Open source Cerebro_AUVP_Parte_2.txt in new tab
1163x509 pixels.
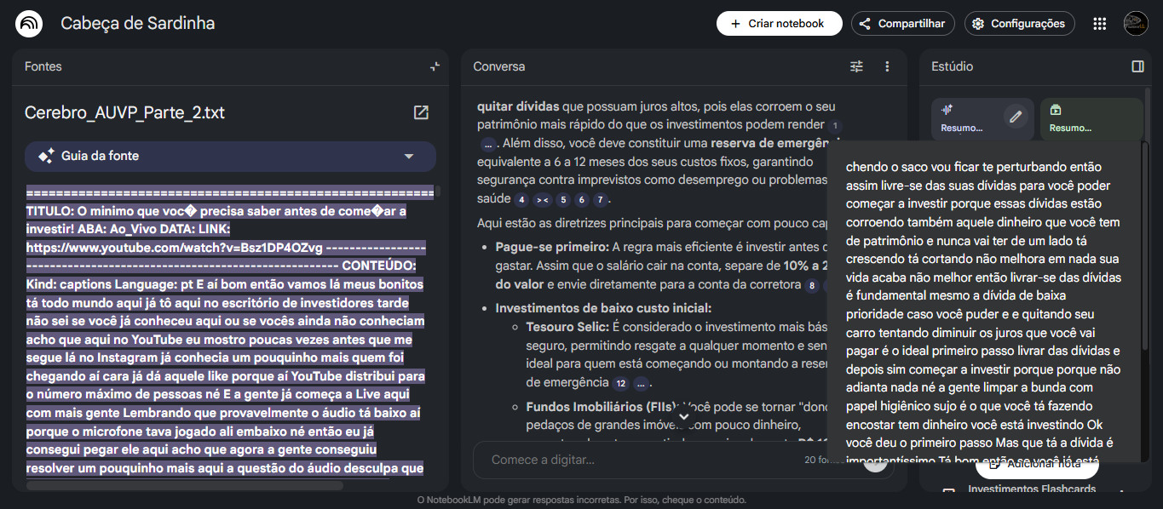coord(421,112)
